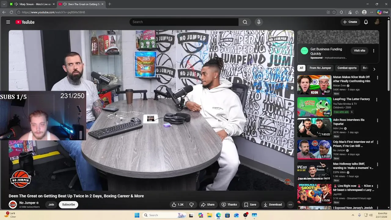Click the search magnifier button
The image size is (391, 220).
point(245,22)
